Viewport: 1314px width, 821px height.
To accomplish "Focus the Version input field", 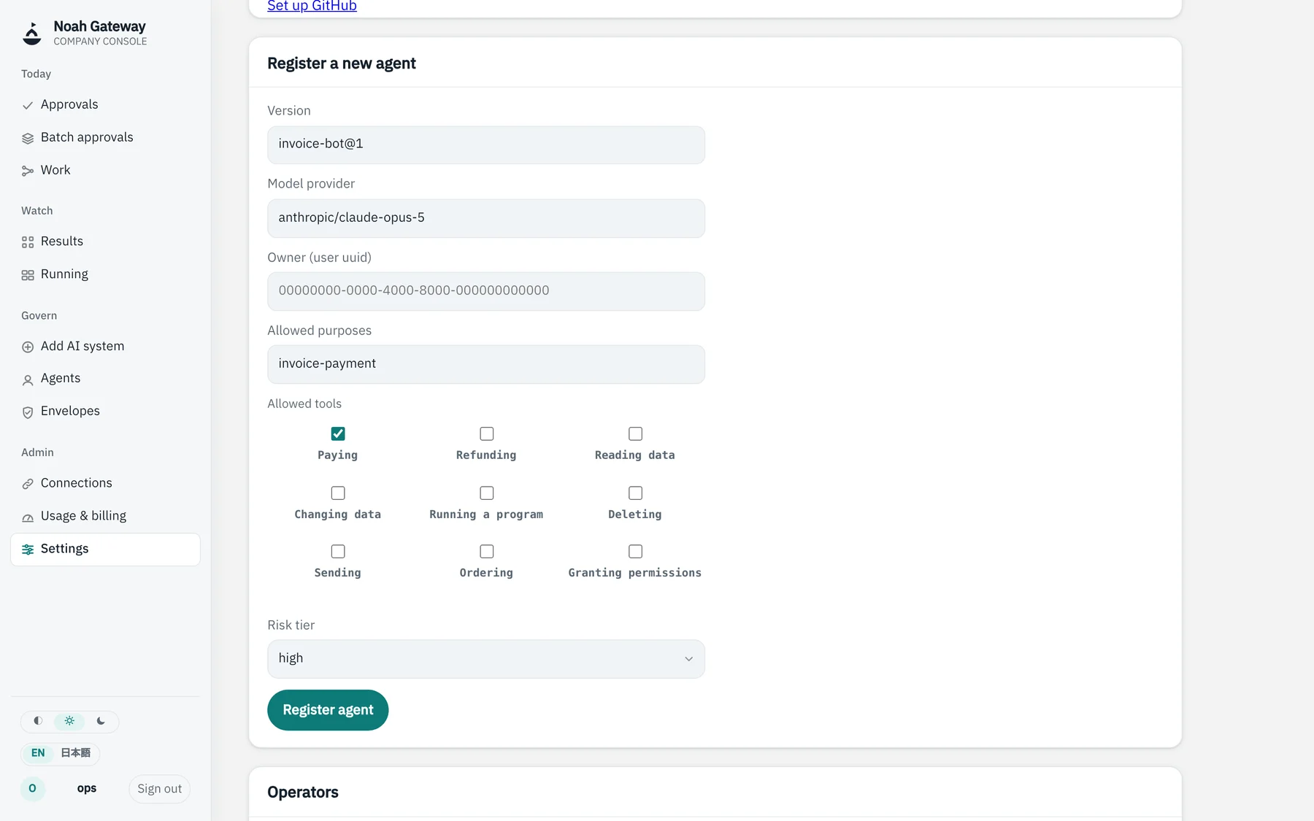I will tap(486, 144).
